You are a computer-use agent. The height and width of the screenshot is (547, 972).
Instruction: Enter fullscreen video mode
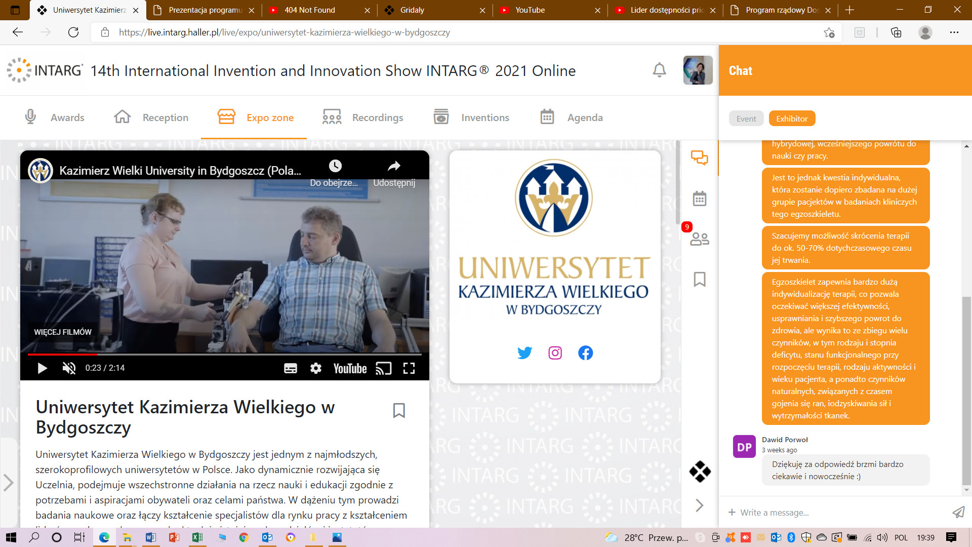click(x=409, y=368)
